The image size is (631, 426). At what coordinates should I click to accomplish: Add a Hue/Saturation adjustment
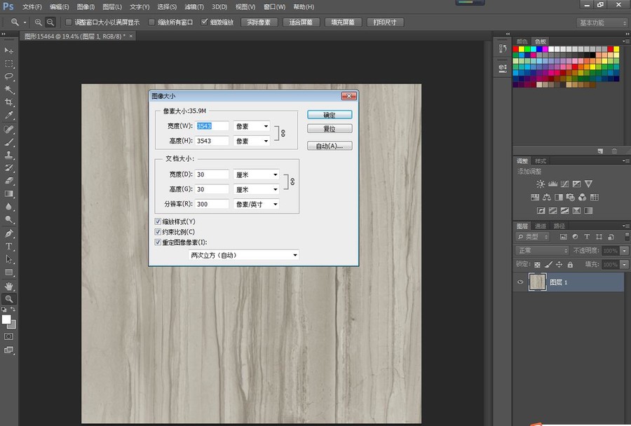tap(535, 197)
